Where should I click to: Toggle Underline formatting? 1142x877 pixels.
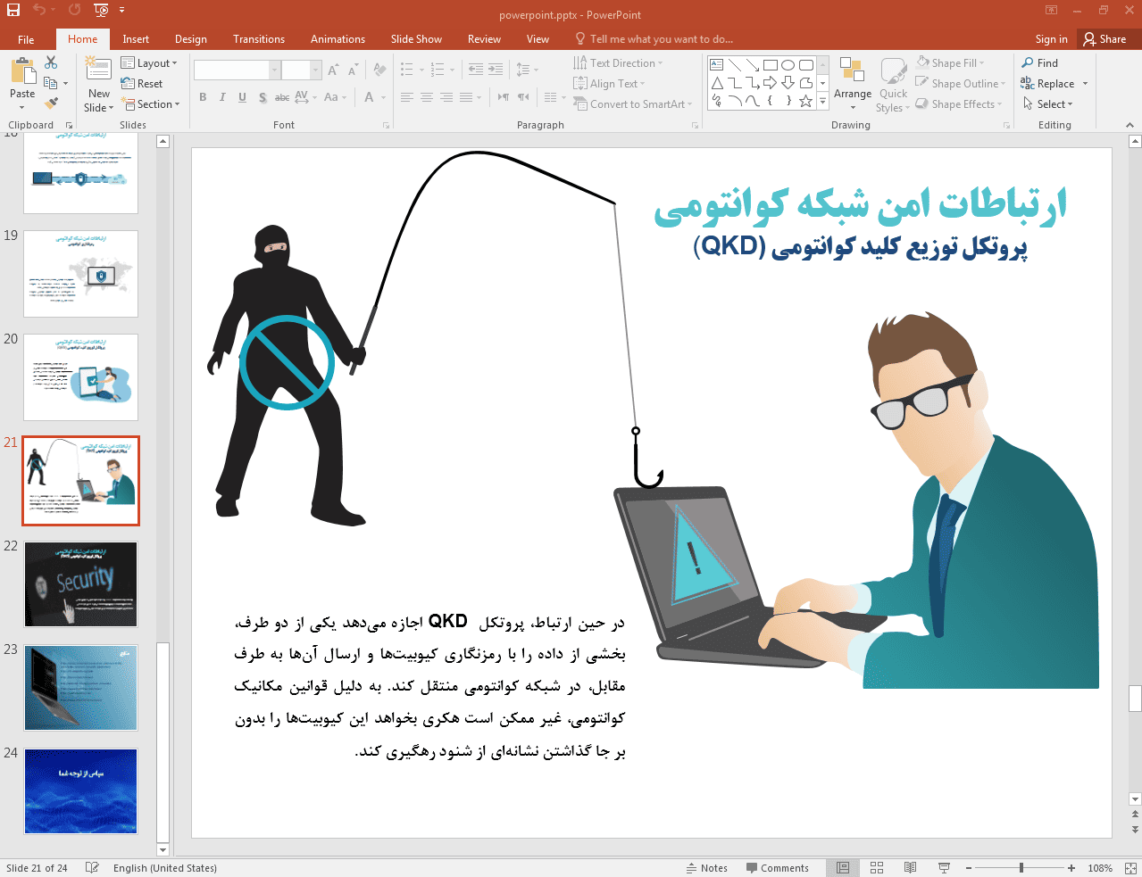tap(242, 97)
